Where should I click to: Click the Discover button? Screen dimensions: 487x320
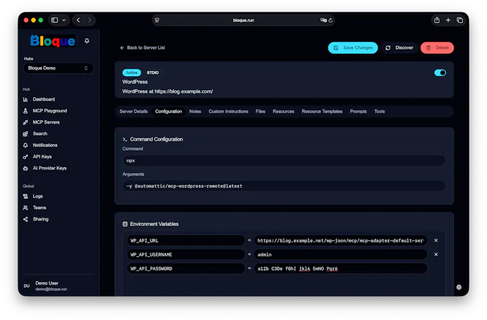click(x=399, y=48)
